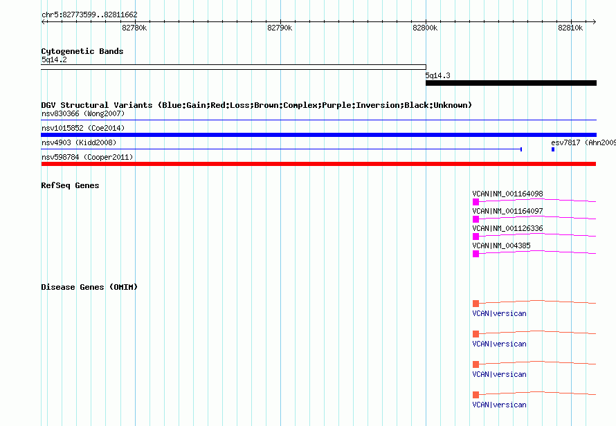Viewport: 616px width, 426px height.
Task: Open the Cytogenetic Bands track heading
Action: pos(82,51)
